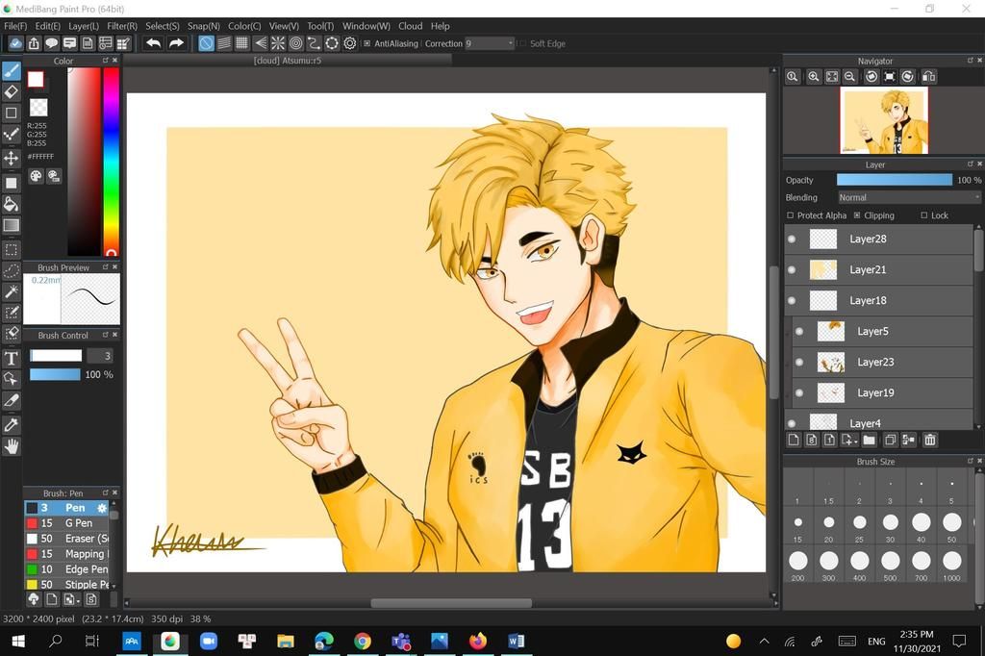The image size is (985, 656).
Task: Select the Eraser tool in left toolbar
Action: pyautogui.click(x=12, y=91)
